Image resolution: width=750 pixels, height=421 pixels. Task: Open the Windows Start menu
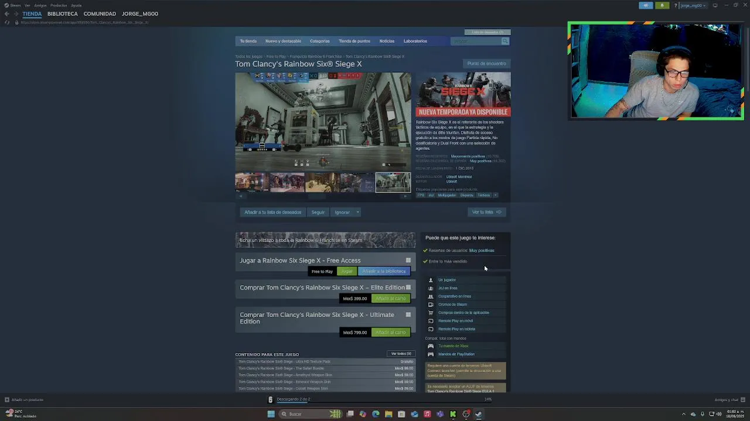click(x=271, y=414)
